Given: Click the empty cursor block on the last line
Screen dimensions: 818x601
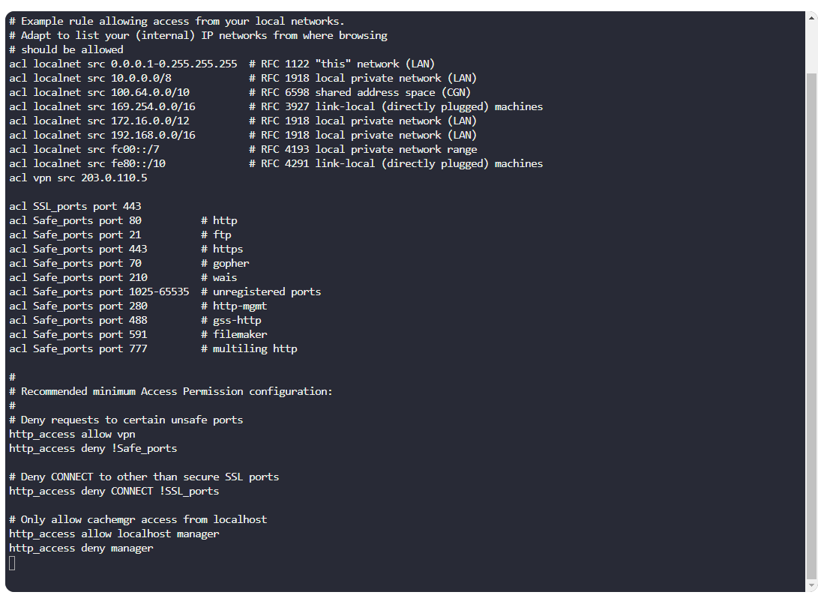Looking at the screenshot, I should [x=12, y=563].
